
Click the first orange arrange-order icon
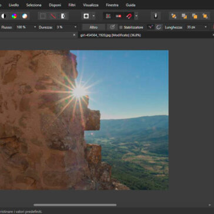click(x=174, y=16)
